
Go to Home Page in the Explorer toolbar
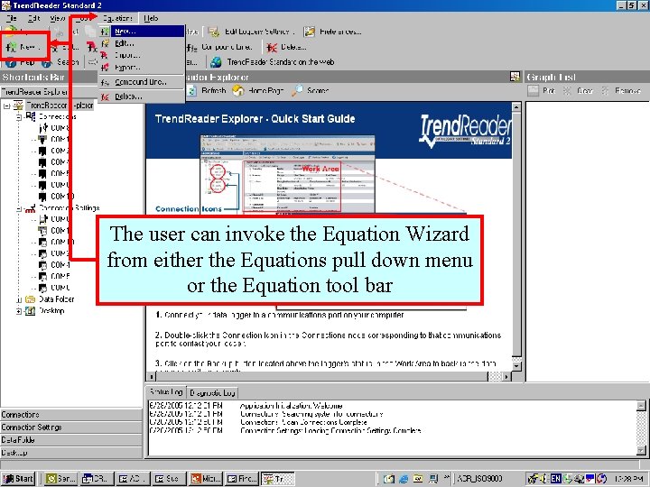(x=258, y=91)
